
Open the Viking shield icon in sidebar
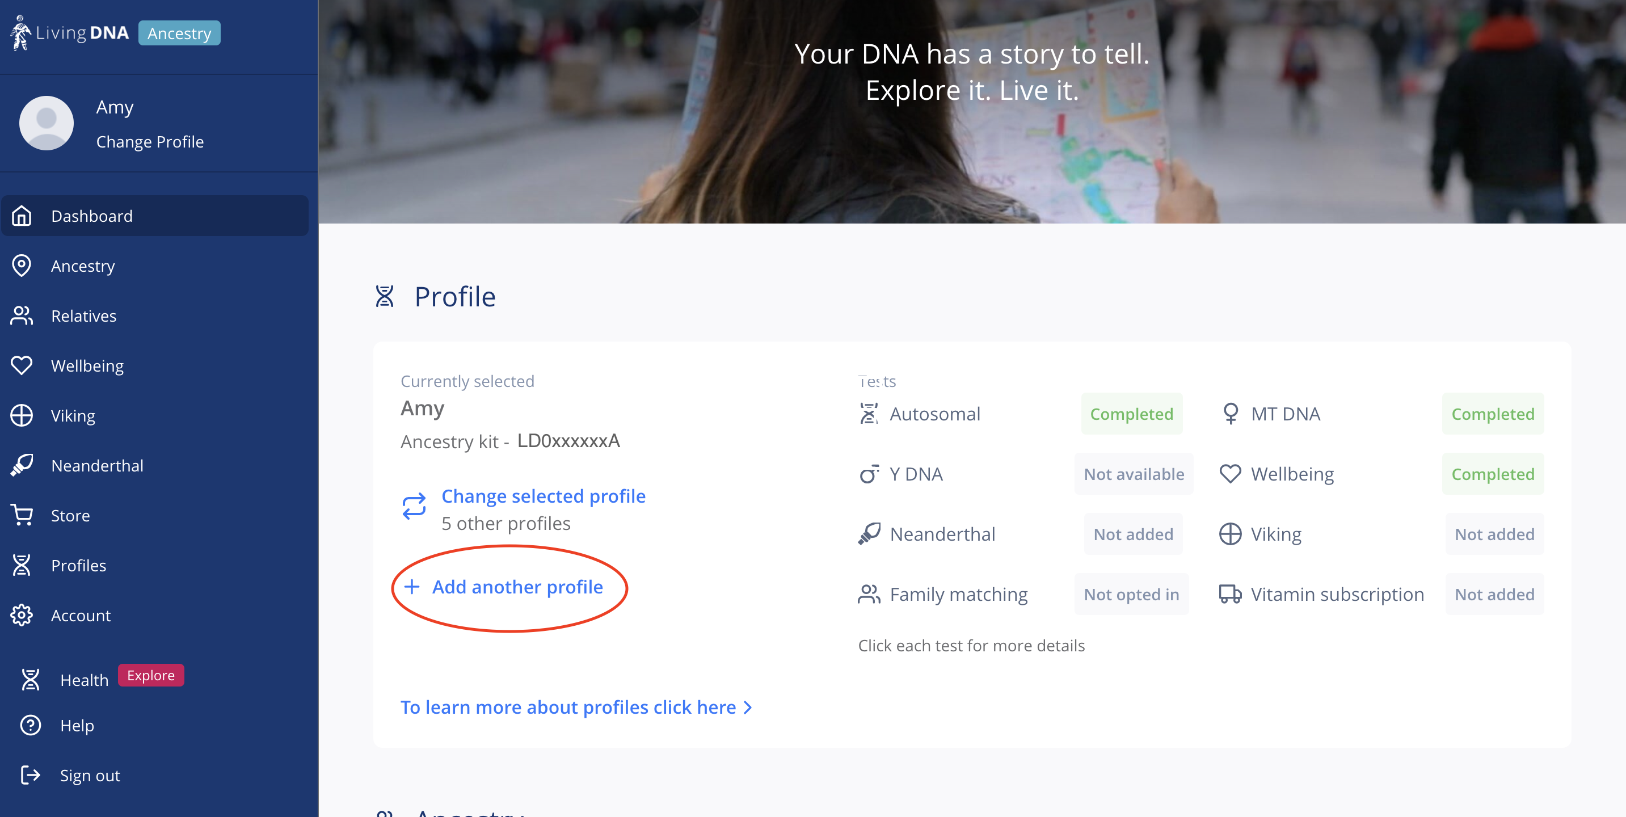tap(22, 415)
